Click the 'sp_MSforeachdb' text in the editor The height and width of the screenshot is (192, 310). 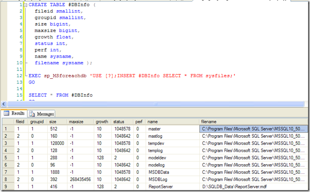click(65, 76)
